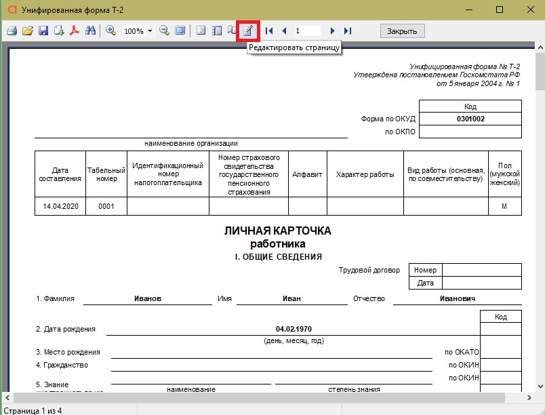
Task: Click the vertical scrollbar down arrow
Action: click(540, 386)
